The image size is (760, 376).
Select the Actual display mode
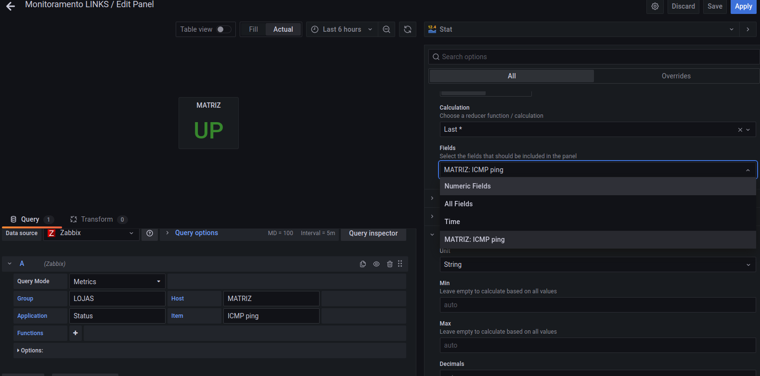(x=283, y=29)
